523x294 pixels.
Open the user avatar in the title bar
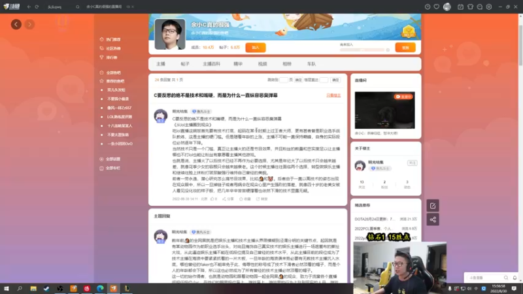click(x=447, y=7)
